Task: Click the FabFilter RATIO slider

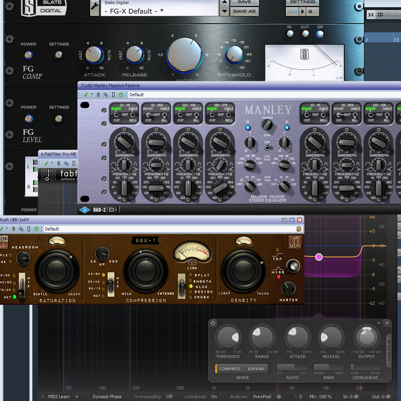Action: 292,367
